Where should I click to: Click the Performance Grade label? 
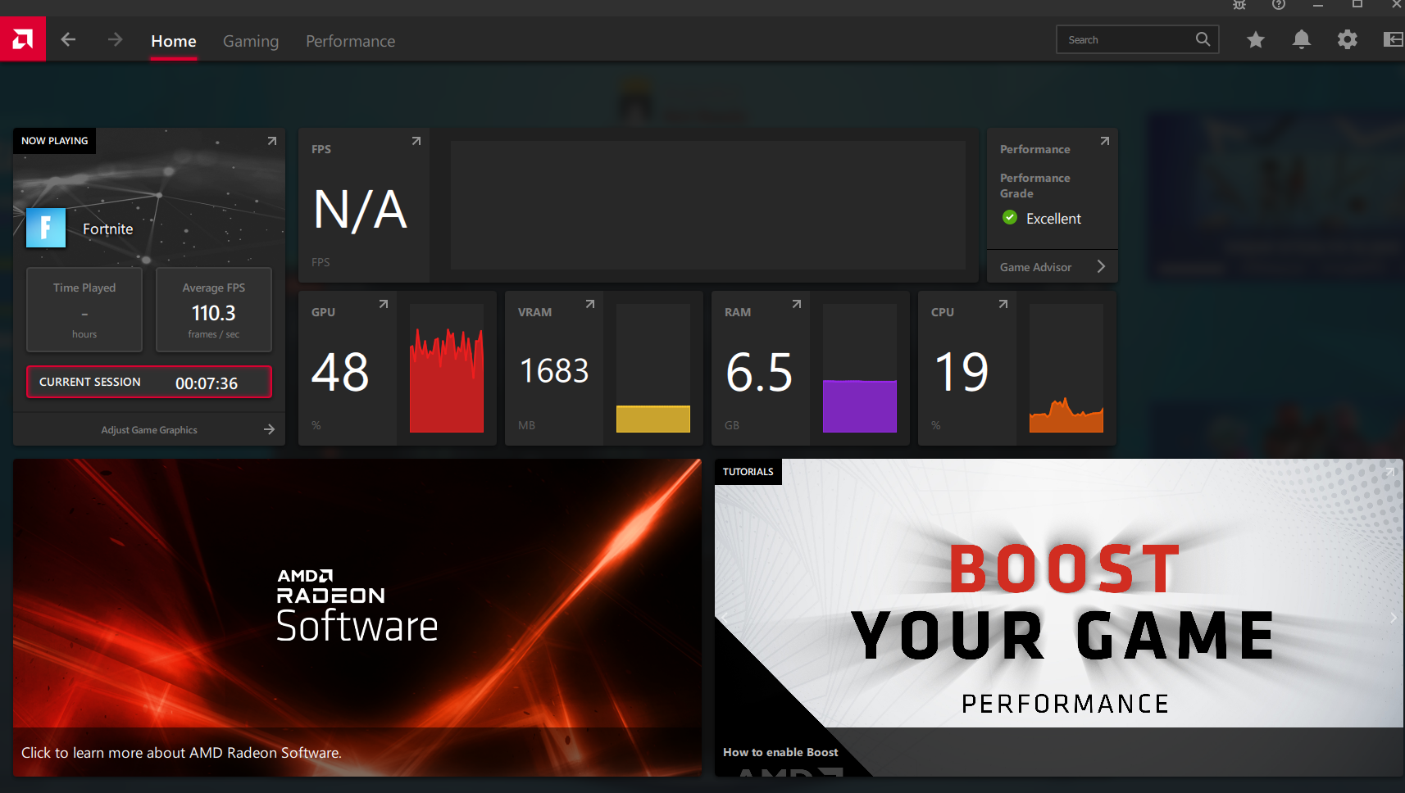1035,185
